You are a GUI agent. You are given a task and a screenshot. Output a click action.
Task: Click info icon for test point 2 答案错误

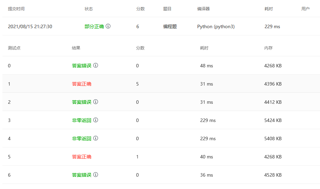click(96, 102)
